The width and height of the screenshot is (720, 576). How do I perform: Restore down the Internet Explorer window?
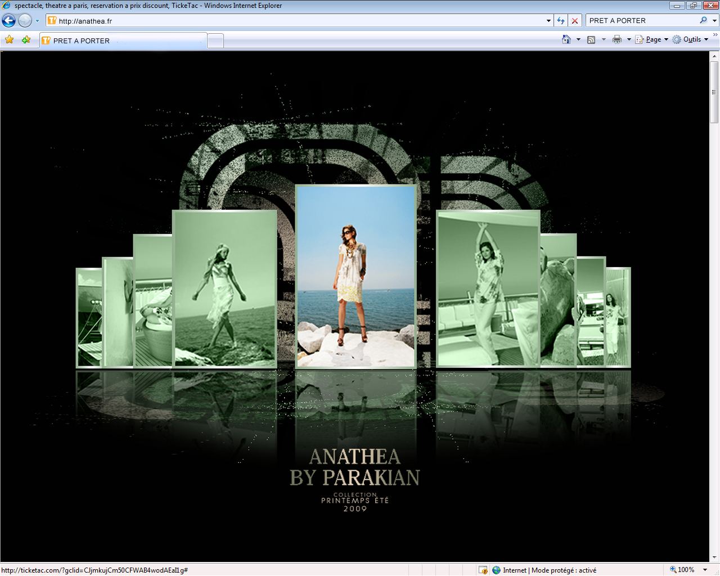point(693,6)
